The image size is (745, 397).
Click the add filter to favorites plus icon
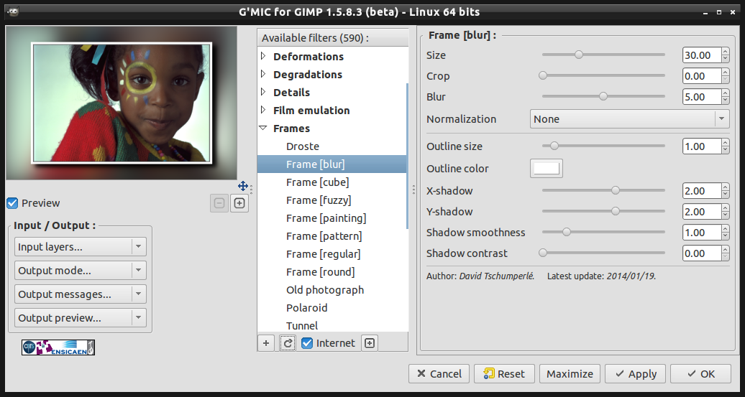tap(265, 343)
